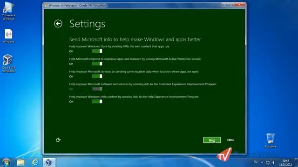Open the network tray icon
Image resolution: width=298 pixels, height=167 pixels.
pyautogui.click(x=268, y=163)
